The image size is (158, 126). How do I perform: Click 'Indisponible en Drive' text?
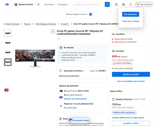[123, 39]
